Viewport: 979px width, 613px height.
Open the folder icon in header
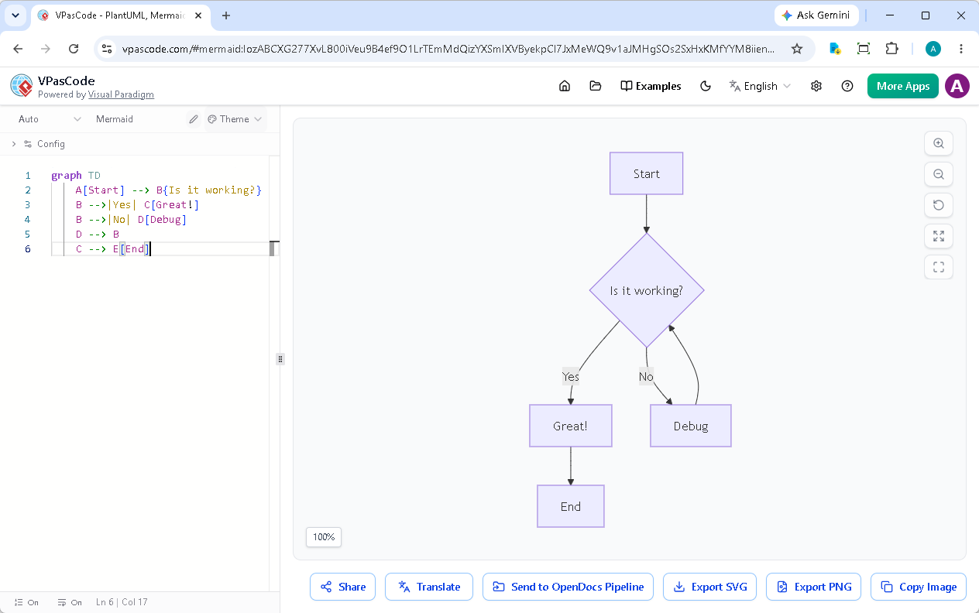[x=596, y=86]
